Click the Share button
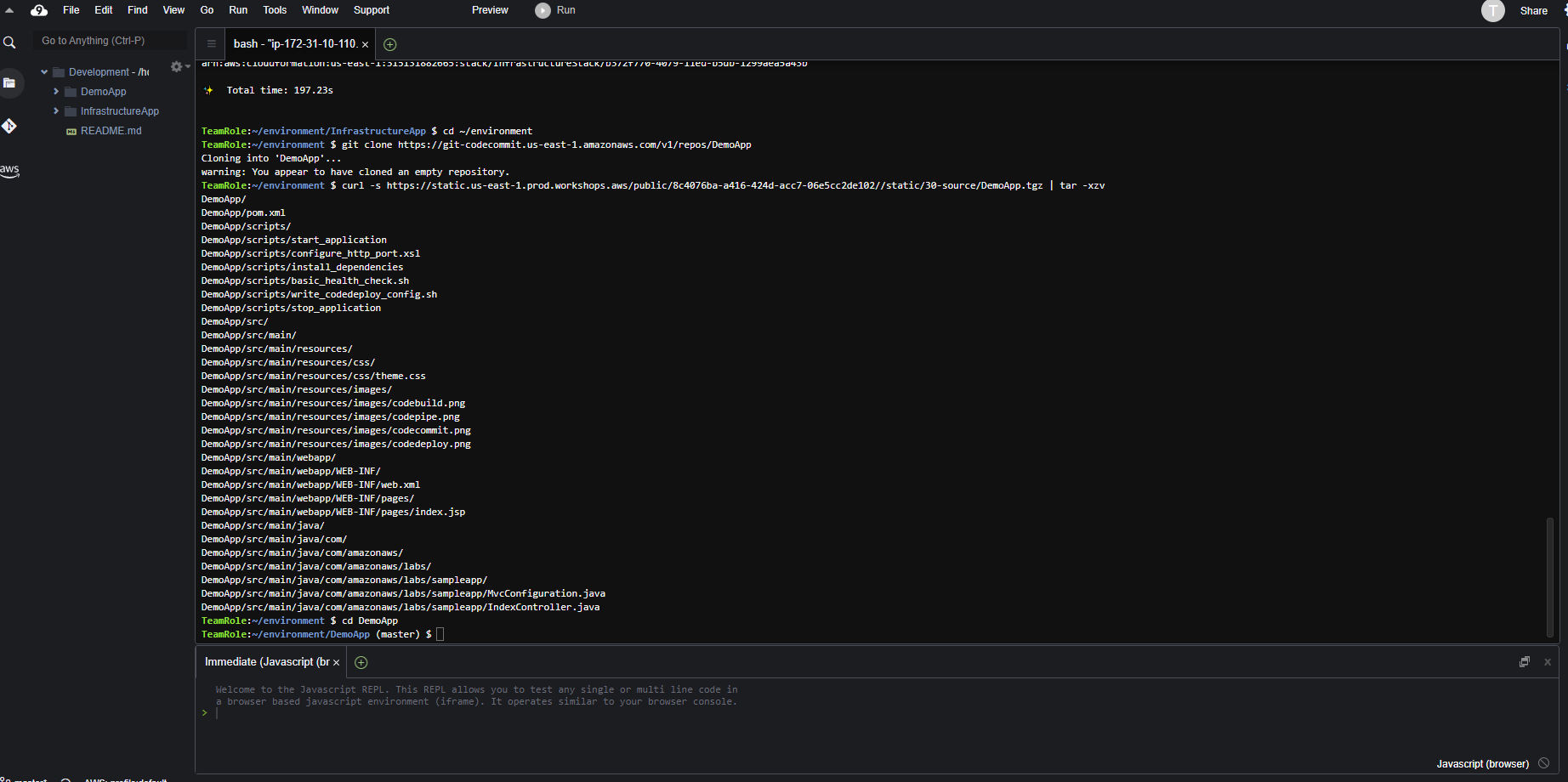Image resolution: width=1568 pixels, height=782 pixels. (1533, 11)
